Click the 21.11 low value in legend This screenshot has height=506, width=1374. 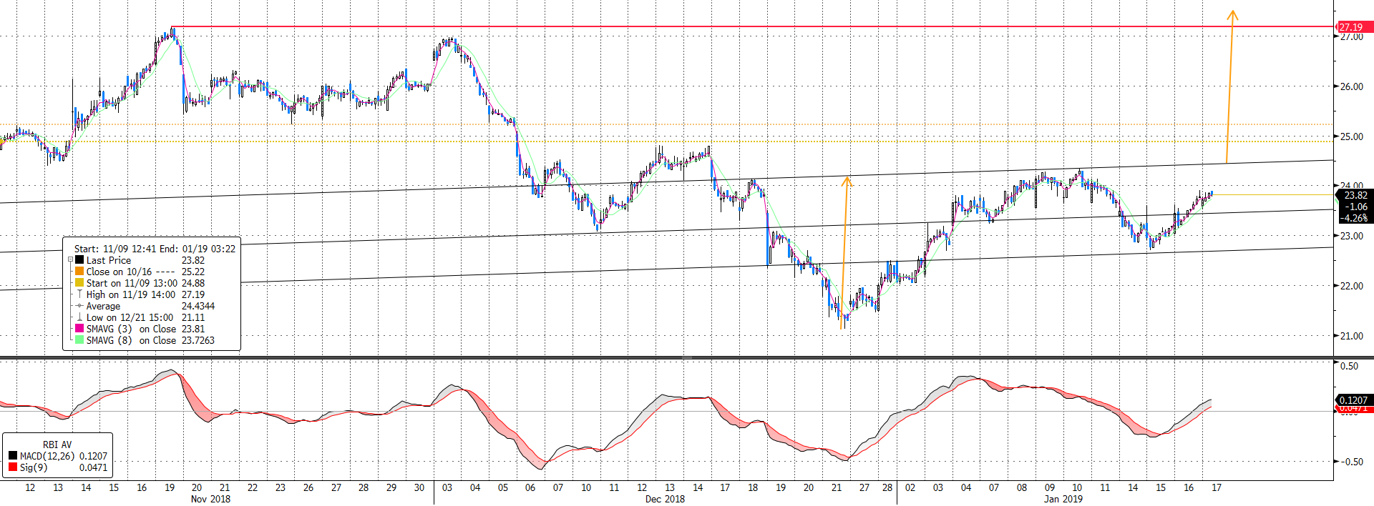click(193, 317)
